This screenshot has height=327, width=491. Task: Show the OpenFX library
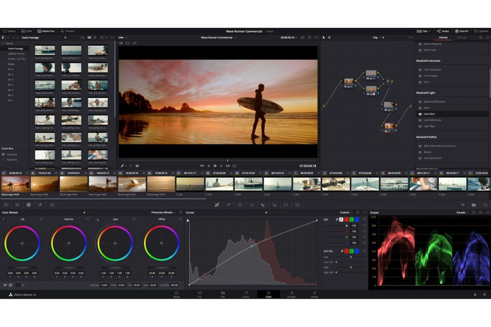[462, 31]
